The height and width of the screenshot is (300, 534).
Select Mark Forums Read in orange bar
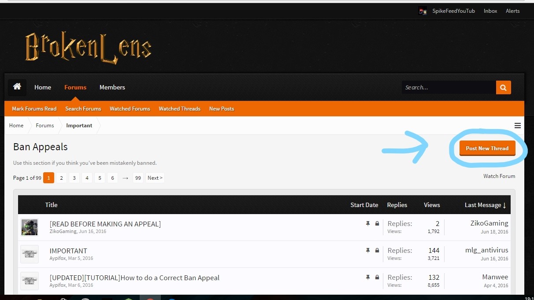point(34,109)
